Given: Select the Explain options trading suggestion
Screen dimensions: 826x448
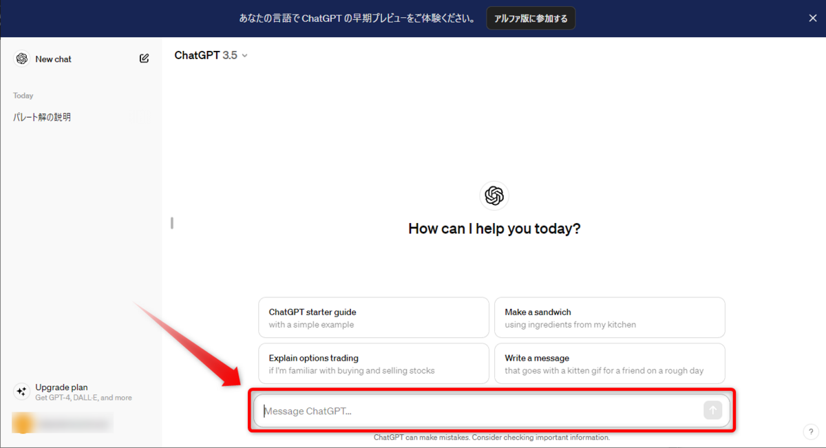Looking at the screenshot, I should 374,363.
